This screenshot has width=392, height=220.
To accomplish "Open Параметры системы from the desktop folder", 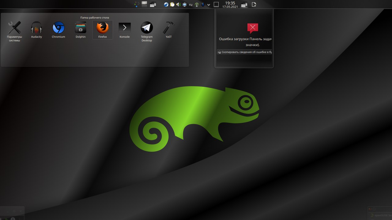I will pos(14,32).
